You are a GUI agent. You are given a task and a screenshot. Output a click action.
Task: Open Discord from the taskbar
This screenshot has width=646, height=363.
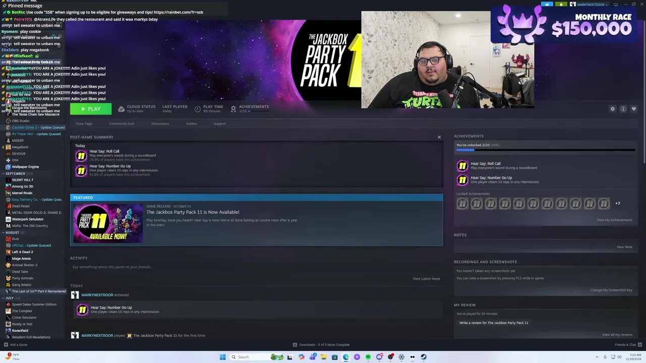pyautogui.click(x=380, y=357)
